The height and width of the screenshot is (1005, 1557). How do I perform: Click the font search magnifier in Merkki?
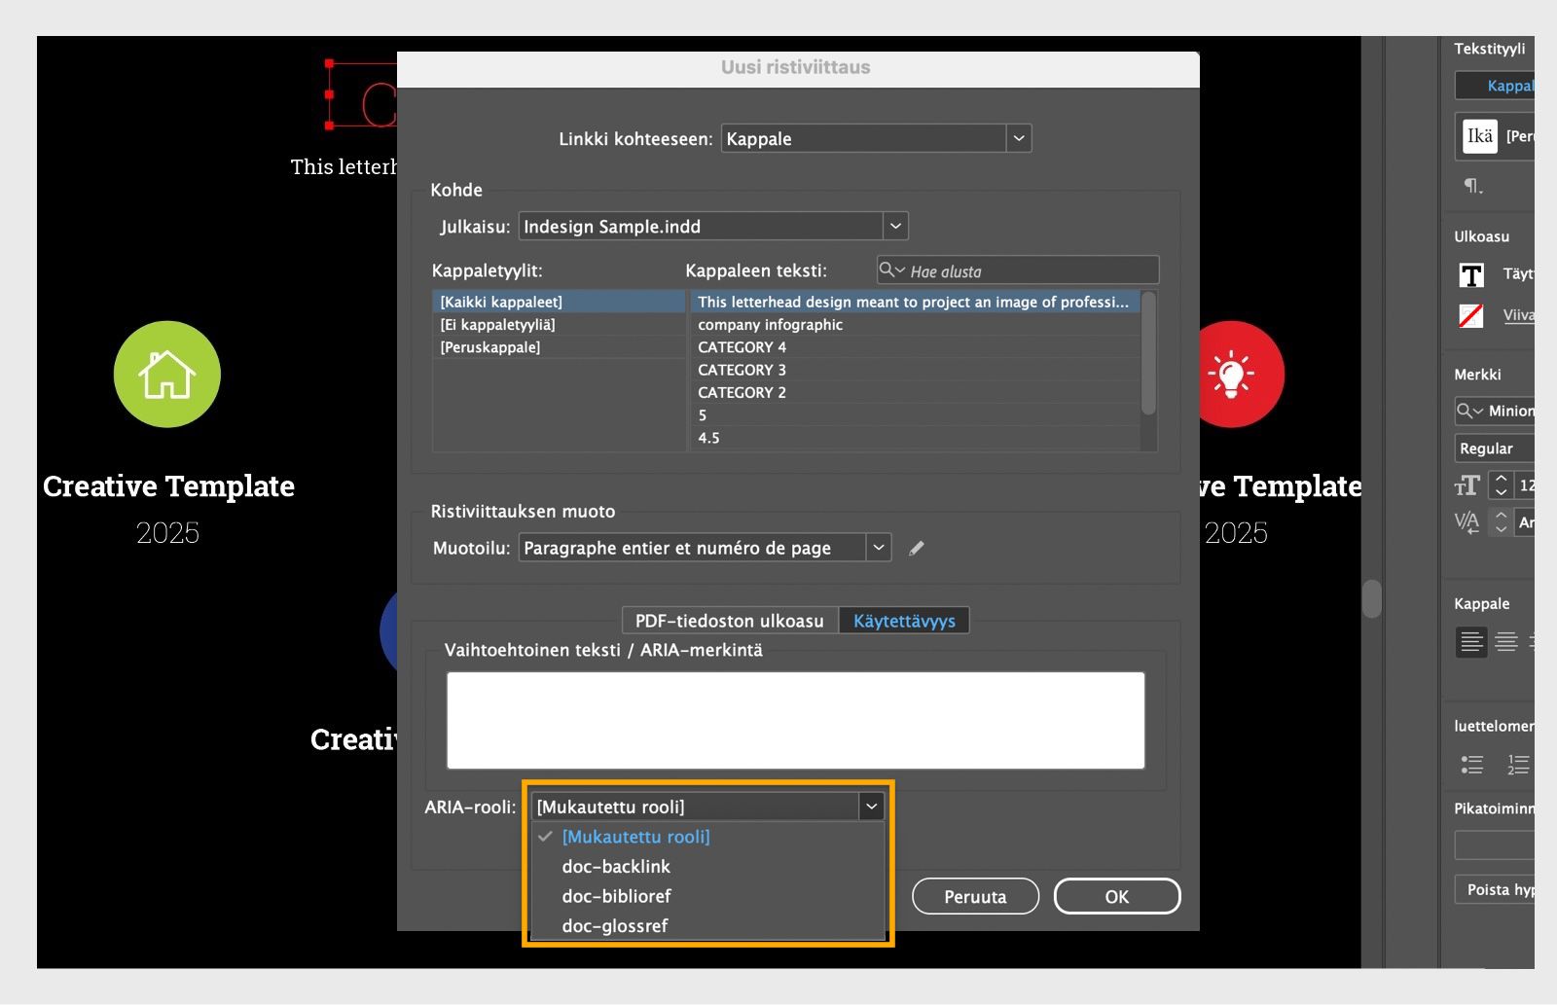(1467, 412)
